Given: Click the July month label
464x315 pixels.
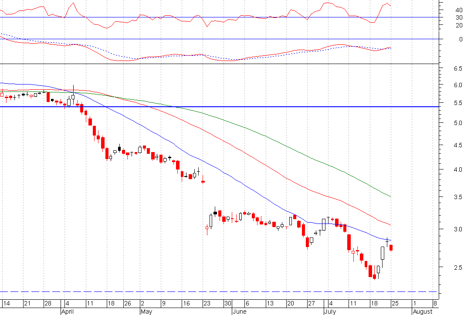Looking at the screenshot, I should (330, 312).
